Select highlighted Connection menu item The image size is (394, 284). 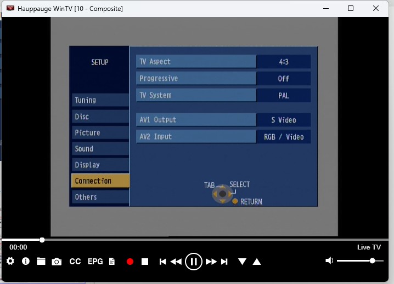click(100, 181)
